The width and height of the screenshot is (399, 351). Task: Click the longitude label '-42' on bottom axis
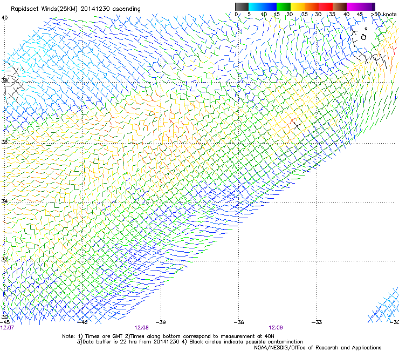pos(82,322)
